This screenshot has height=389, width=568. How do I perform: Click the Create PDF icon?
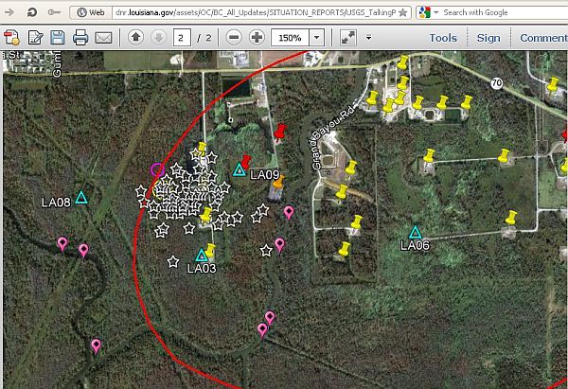[x=12, y=38]
